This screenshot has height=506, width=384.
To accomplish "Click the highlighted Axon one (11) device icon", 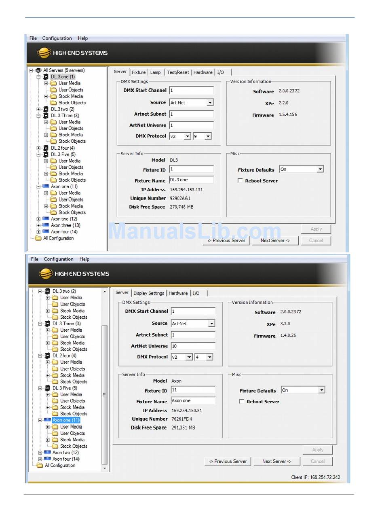I will coord(47,420).
